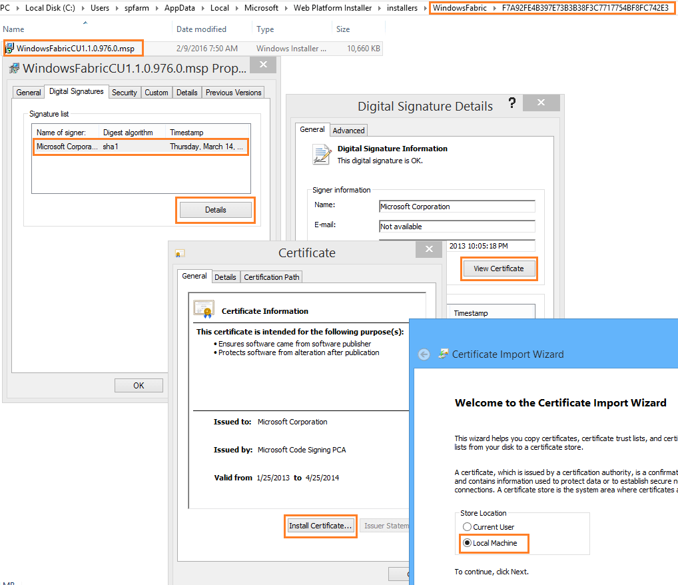The width and height of the screenshot is (678, 585).
Task: Click the Issuer Statement button
Action: coord(385,526)
